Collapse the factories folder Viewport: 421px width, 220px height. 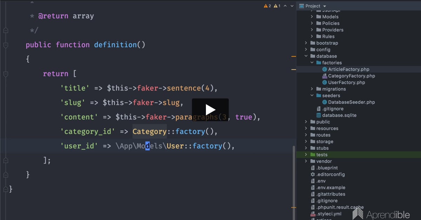[312, 63]
